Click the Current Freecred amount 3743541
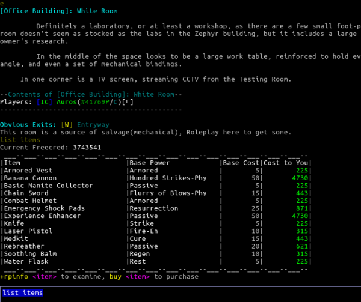The image size is (361, 302). (x=87, y=148)
